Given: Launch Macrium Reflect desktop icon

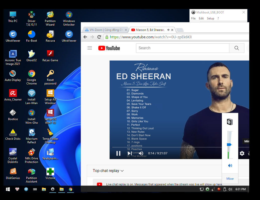Looking at the screenshot, I should coord(32,136).
